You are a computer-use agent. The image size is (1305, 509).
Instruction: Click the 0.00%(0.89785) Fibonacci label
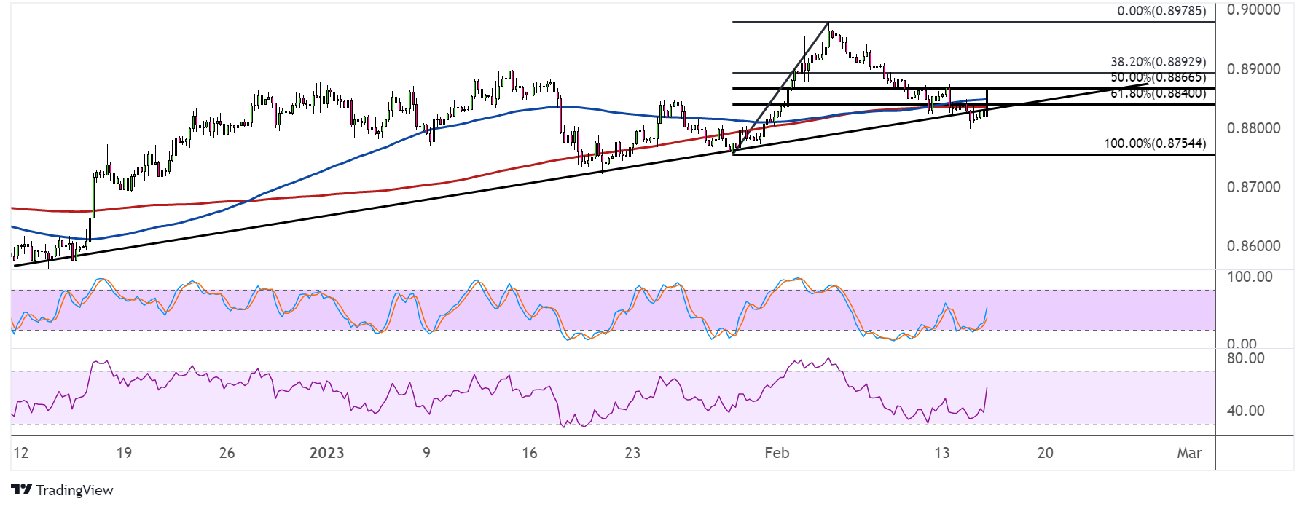(x=1161, y=11)
